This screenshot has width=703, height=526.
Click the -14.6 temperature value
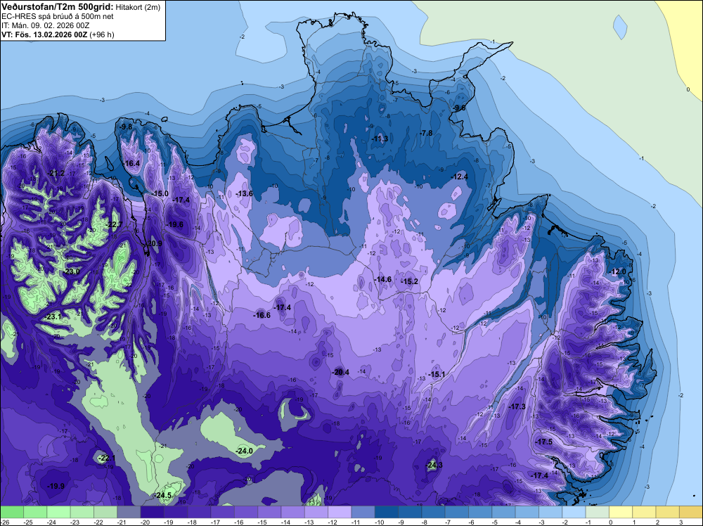coord(383,279)
